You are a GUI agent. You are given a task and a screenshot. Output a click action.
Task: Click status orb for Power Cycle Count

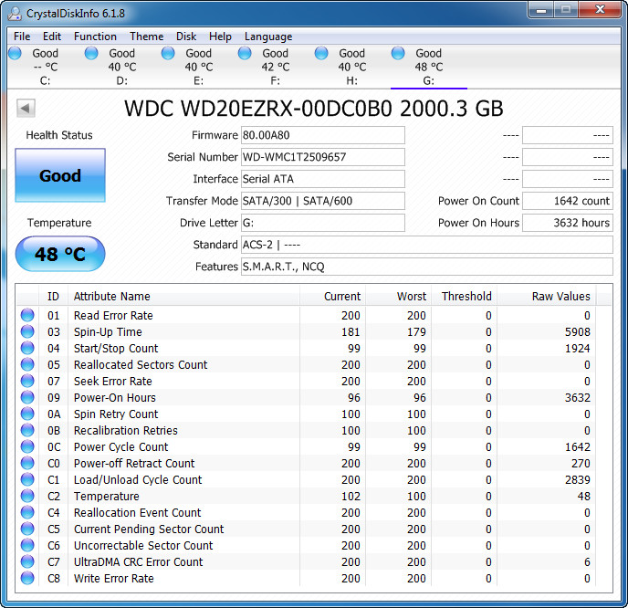coord(27,446)
